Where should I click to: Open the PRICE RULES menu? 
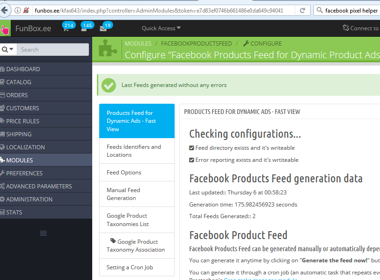(46, 121)
